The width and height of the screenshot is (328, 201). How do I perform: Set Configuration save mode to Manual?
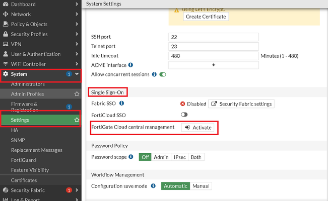coord(201,186)
